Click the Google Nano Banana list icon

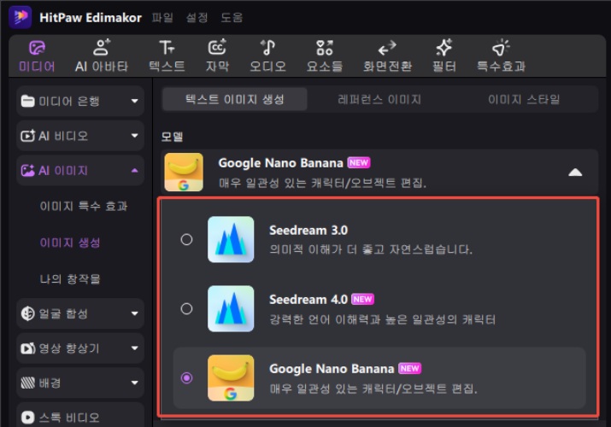[231, 378]
